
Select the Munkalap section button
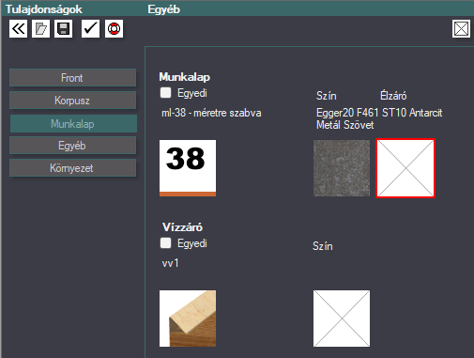point(73,124)
